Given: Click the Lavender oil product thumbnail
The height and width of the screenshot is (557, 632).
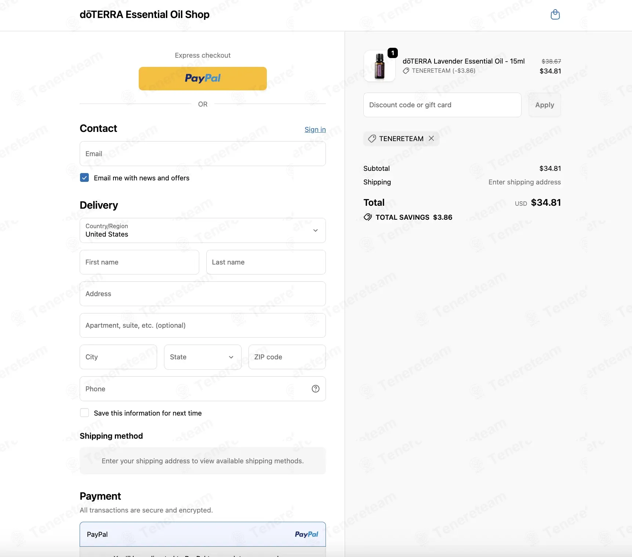Looking at the screenshot, I should click(379, 66).
